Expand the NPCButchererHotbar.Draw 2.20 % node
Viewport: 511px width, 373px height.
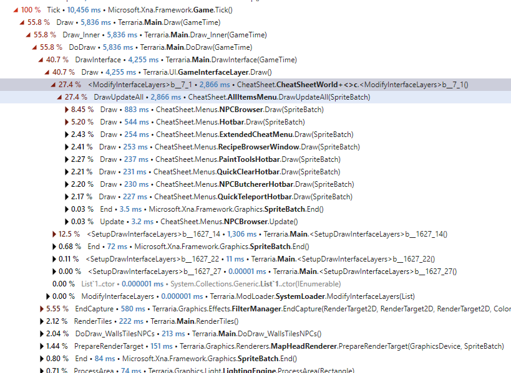pos(67,184)
